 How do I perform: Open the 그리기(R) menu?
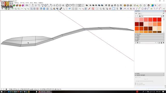pos(22,3)
